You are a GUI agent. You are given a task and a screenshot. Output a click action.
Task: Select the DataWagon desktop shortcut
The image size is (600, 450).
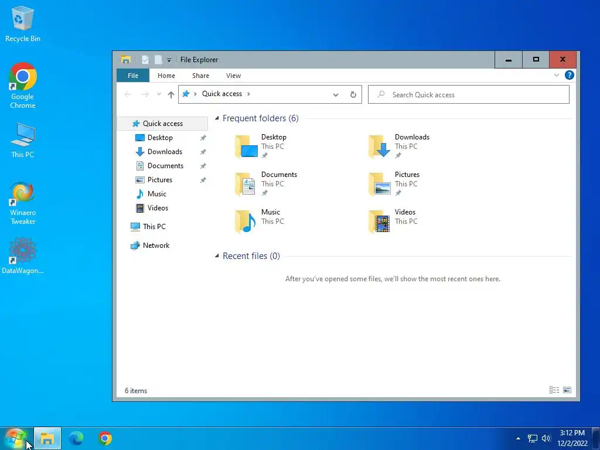(23, 255)
